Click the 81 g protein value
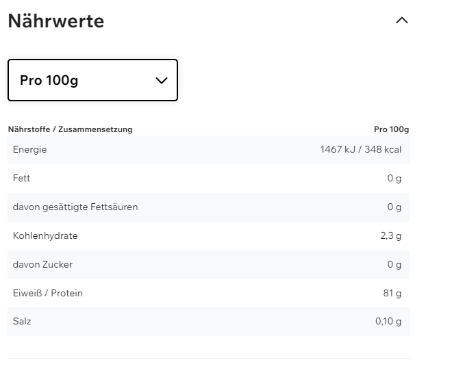The image size is (465, 373). (392, 293)
